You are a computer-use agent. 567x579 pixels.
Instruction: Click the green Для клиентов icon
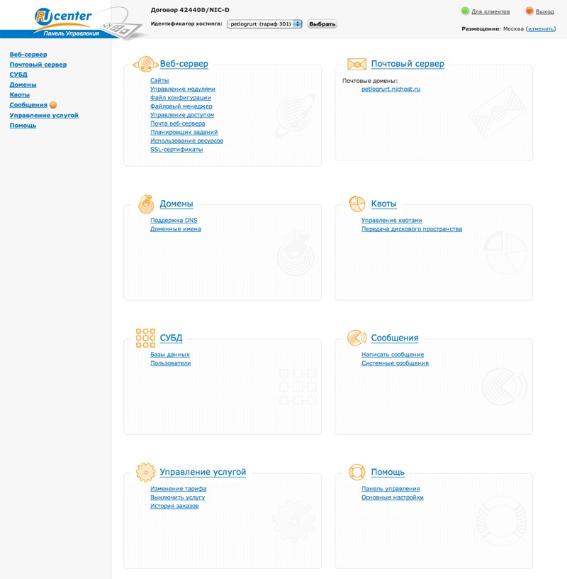[x=465, y=11]
